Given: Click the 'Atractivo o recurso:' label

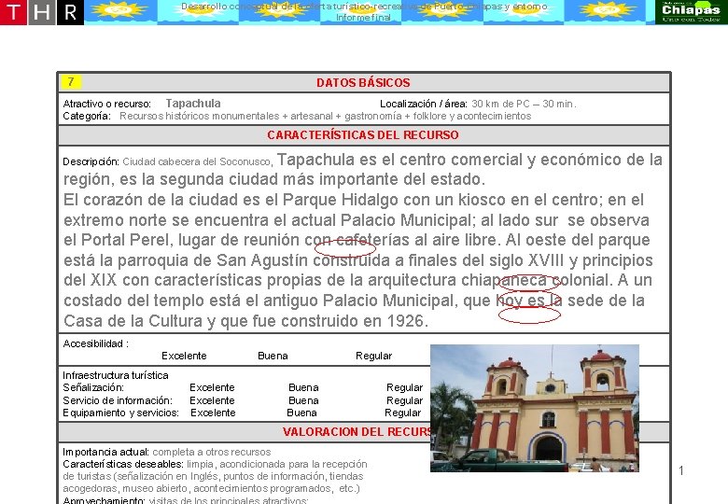Looking at the screenshot, I should point(106,104).
